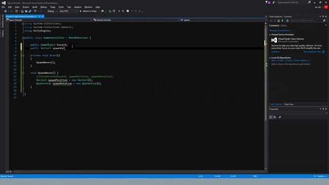Click the Quick Launch magnifier icon

click(x=309, y=2)
